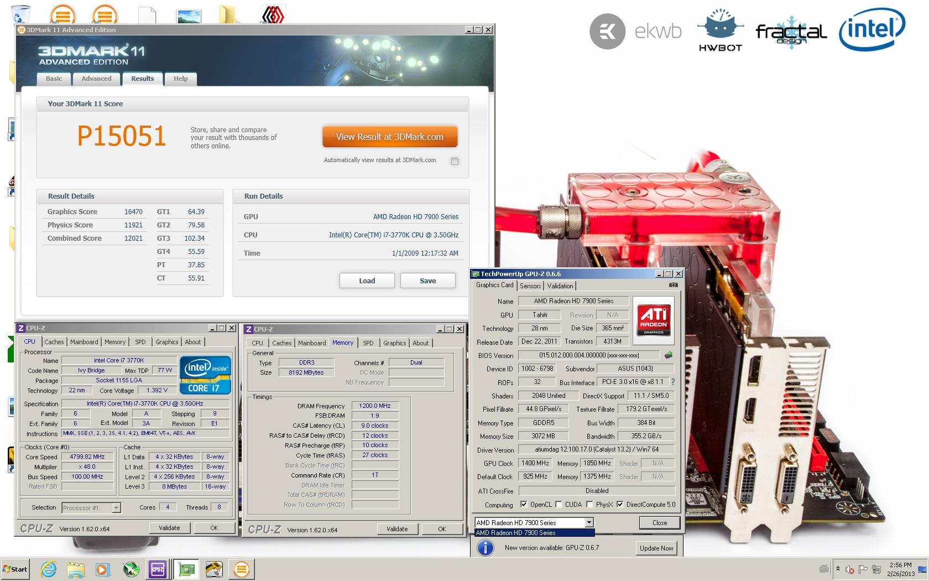Click Update Now in GPU-Z notification
The width and height of the screenshot is (929, 581).
pos(656,548)
